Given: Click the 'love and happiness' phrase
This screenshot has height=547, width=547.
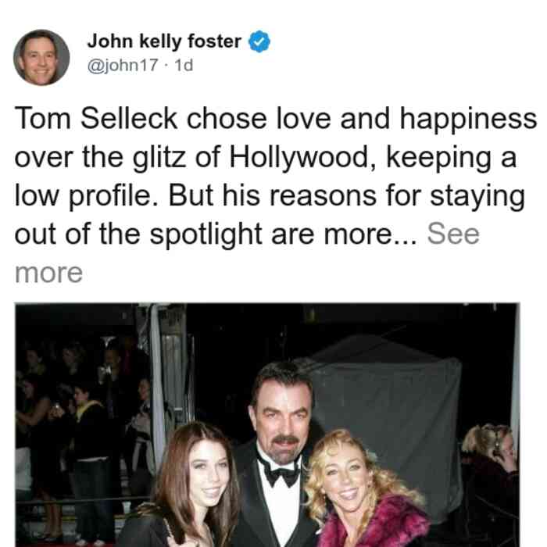Looking at the screenshot, I should point(406,120).
